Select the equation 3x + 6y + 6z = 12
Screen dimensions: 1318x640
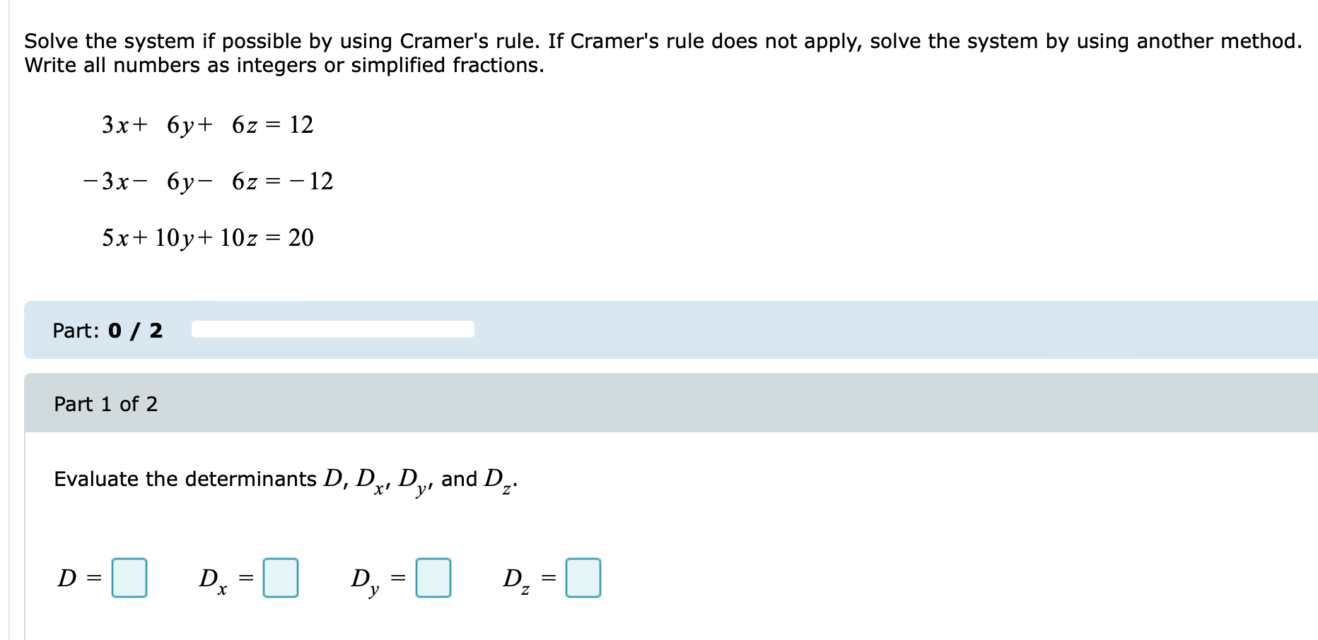pyautogui.click(x=206, y=124)
